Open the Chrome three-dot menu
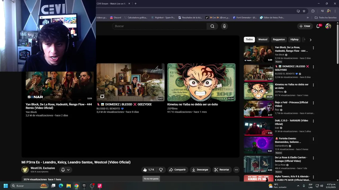 click(x=335, y=11)
